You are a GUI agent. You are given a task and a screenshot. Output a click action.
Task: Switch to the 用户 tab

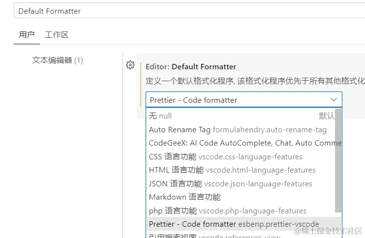click(27, 34)
